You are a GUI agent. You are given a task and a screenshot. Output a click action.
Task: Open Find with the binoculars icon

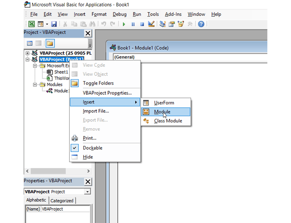(x=92, y=24)
